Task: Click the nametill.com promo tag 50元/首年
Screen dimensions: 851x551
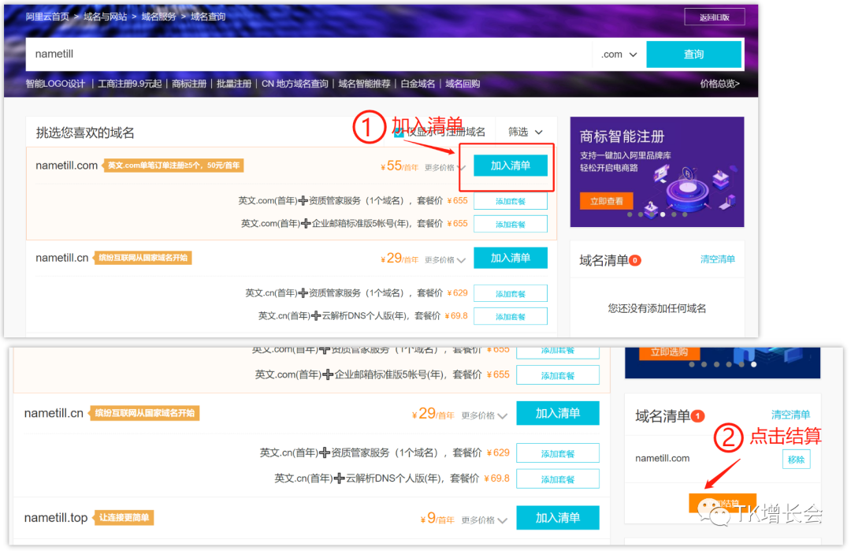Action: click(x=173, y=166)
